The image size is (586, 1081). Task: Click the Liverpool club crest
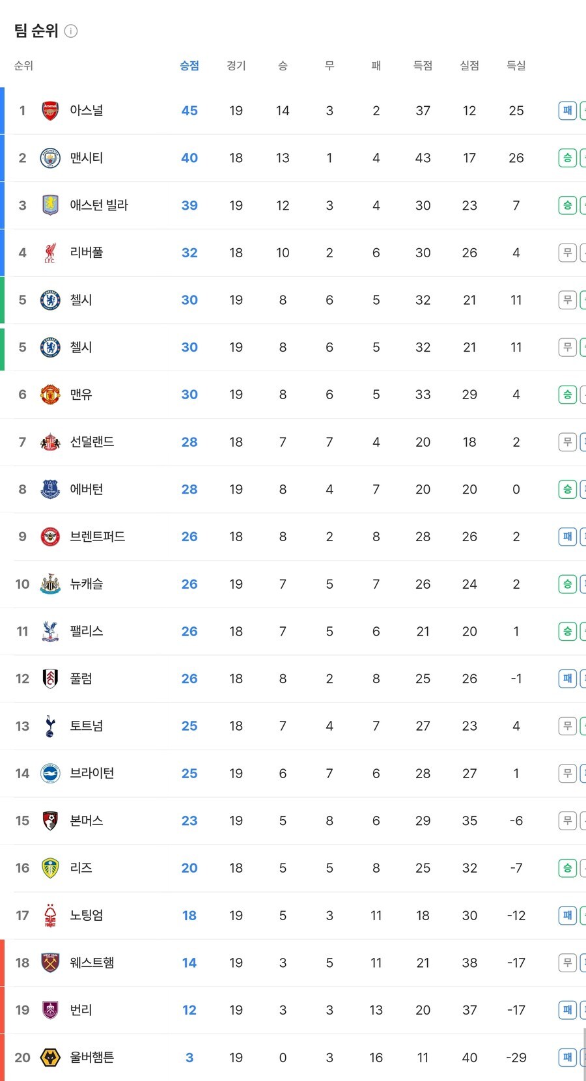49,253
